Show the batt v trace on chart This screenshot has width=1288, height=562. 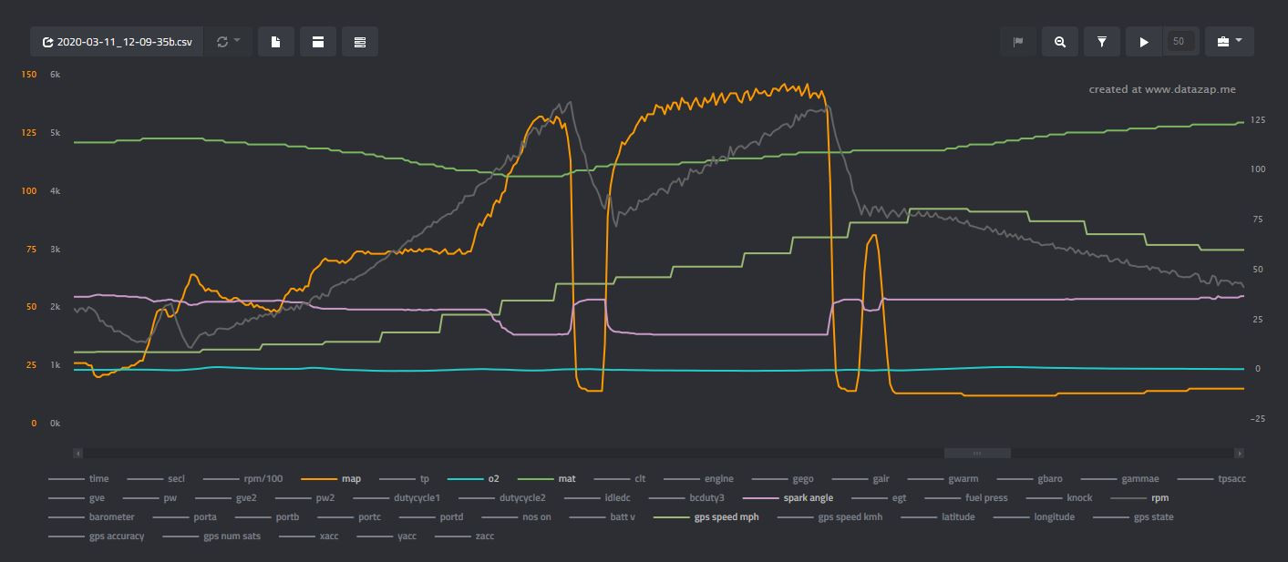pyautogui.click(x=623, y=517)
